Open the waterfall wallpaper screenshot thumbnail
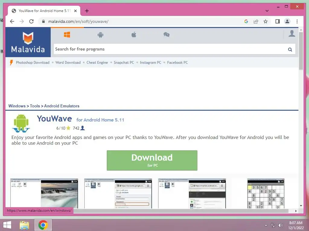Viewport: 309px width, 231px height. point(44,193)
